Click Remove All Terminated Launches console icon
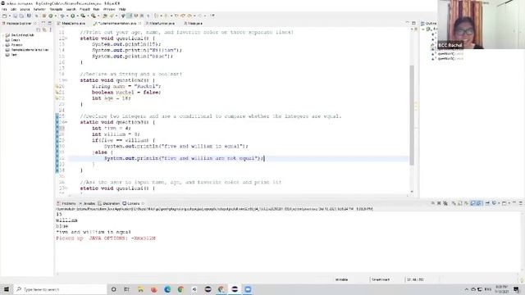This screenshot has height=295, width=525. [445, 203]
